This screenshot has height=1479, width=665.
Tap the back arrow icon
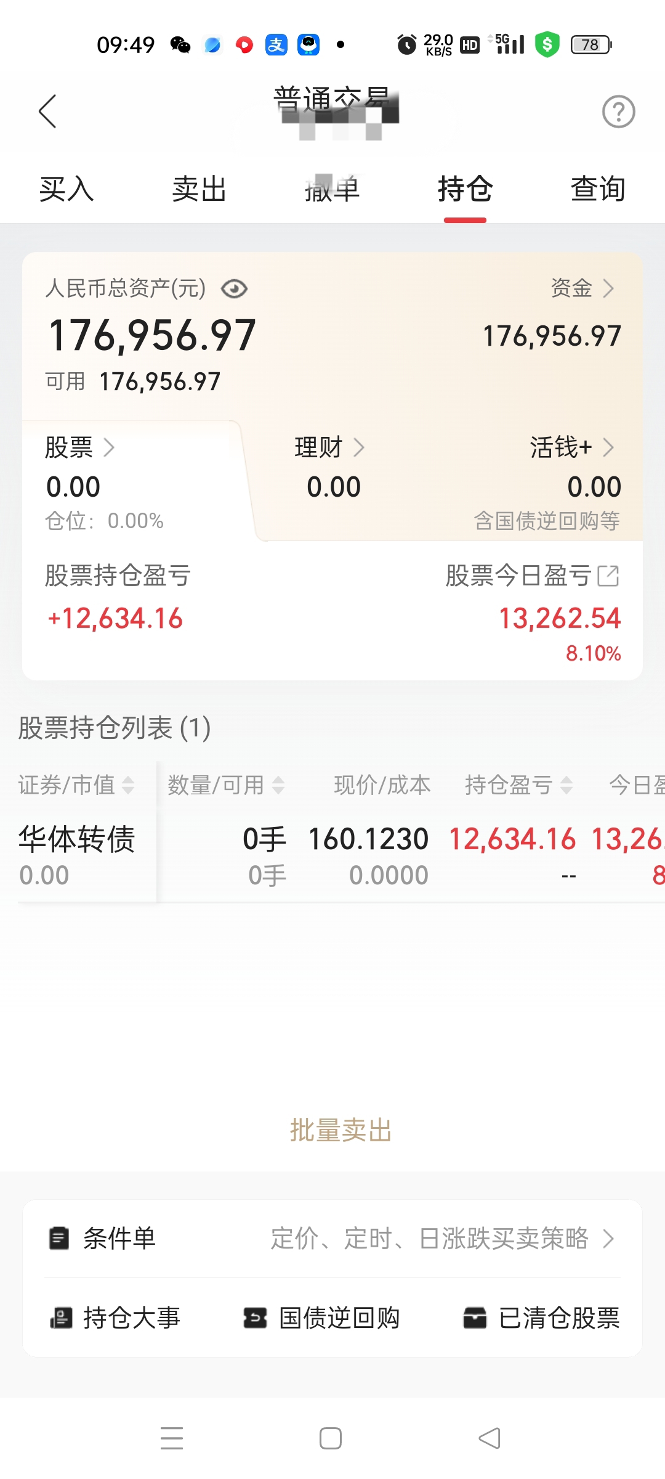tap(47, 112)
